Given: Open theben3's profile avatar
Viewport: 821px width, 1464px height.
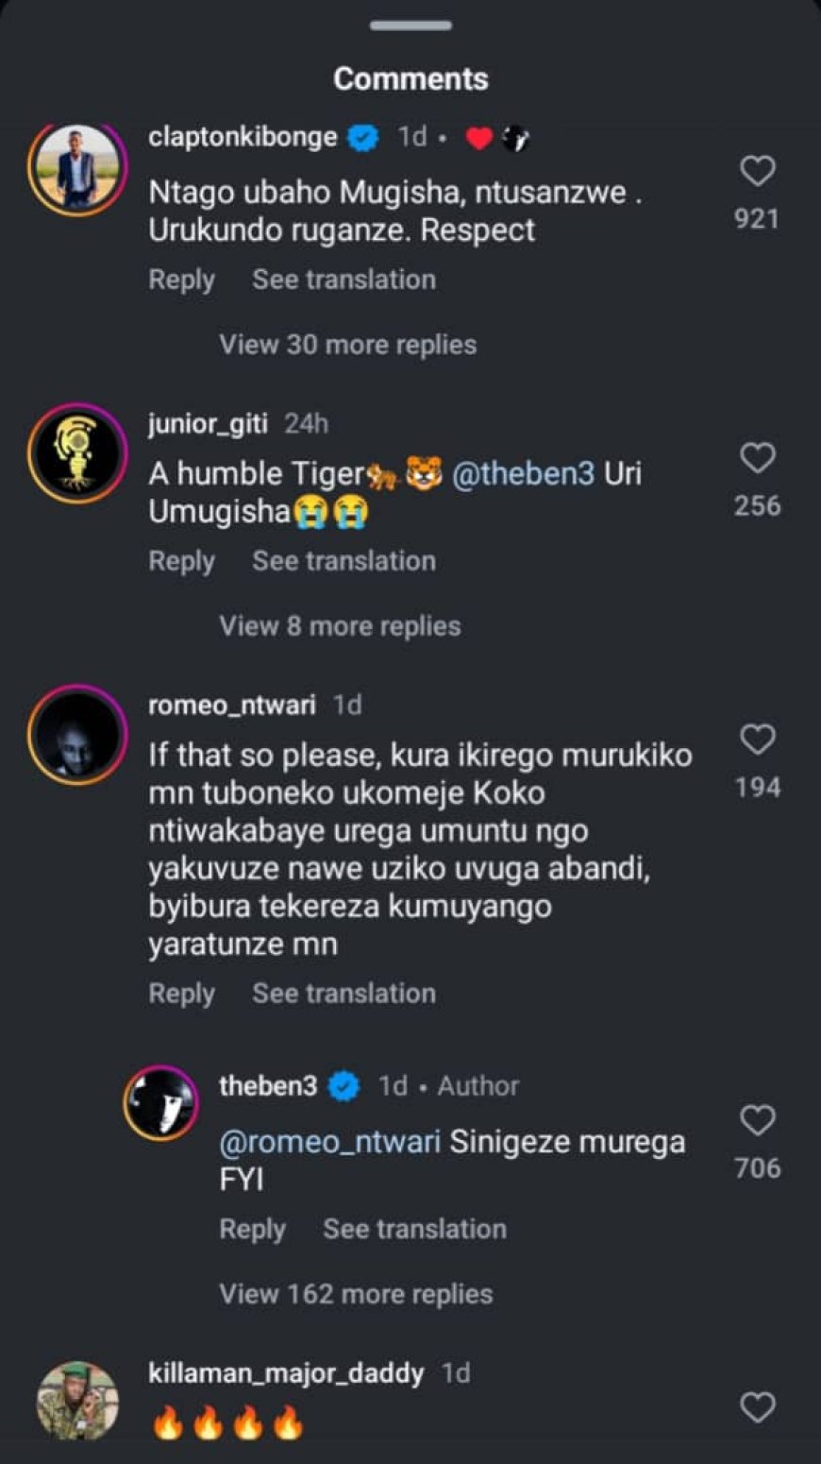Looking at the screenshot, I should 160,1103.
